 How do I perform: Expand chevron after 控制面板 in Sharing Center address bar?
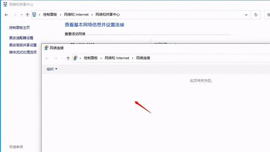pos(60,15)
